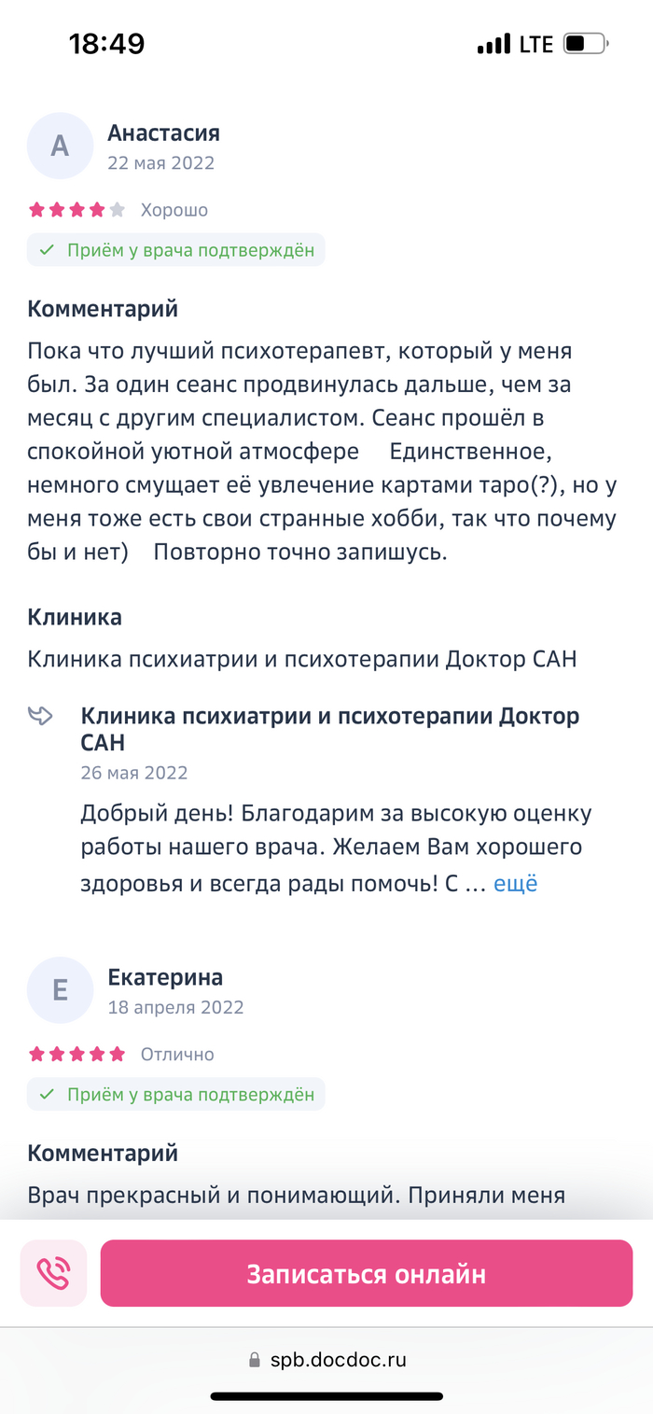This screenshot has height=1414, width=653.
Task: Expand clinic reply with "ещё" link
Action: [x=515, y=884]
